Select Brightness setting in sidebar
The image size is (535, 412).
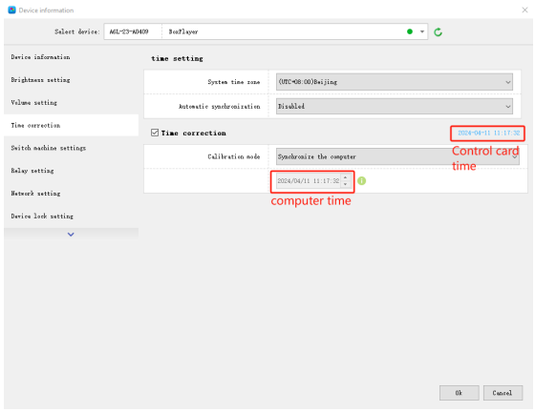coord(40,80)
